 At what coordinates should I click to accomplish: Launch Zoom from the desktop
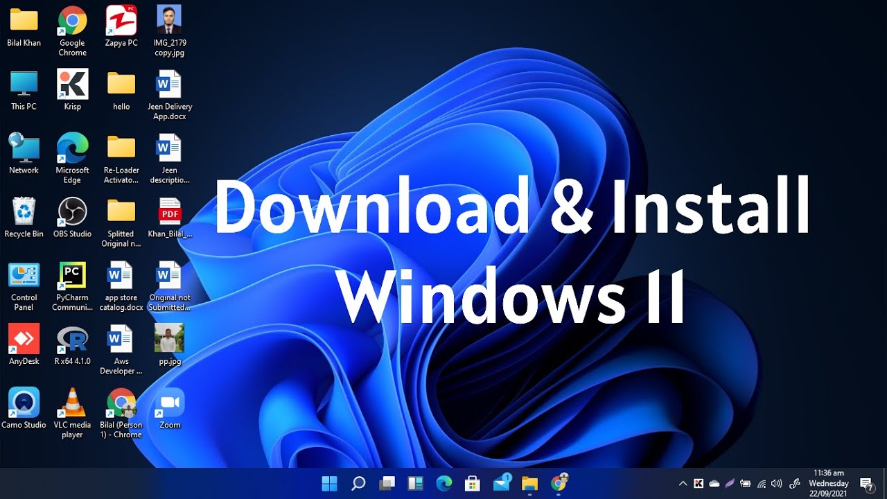pos(170,409)
